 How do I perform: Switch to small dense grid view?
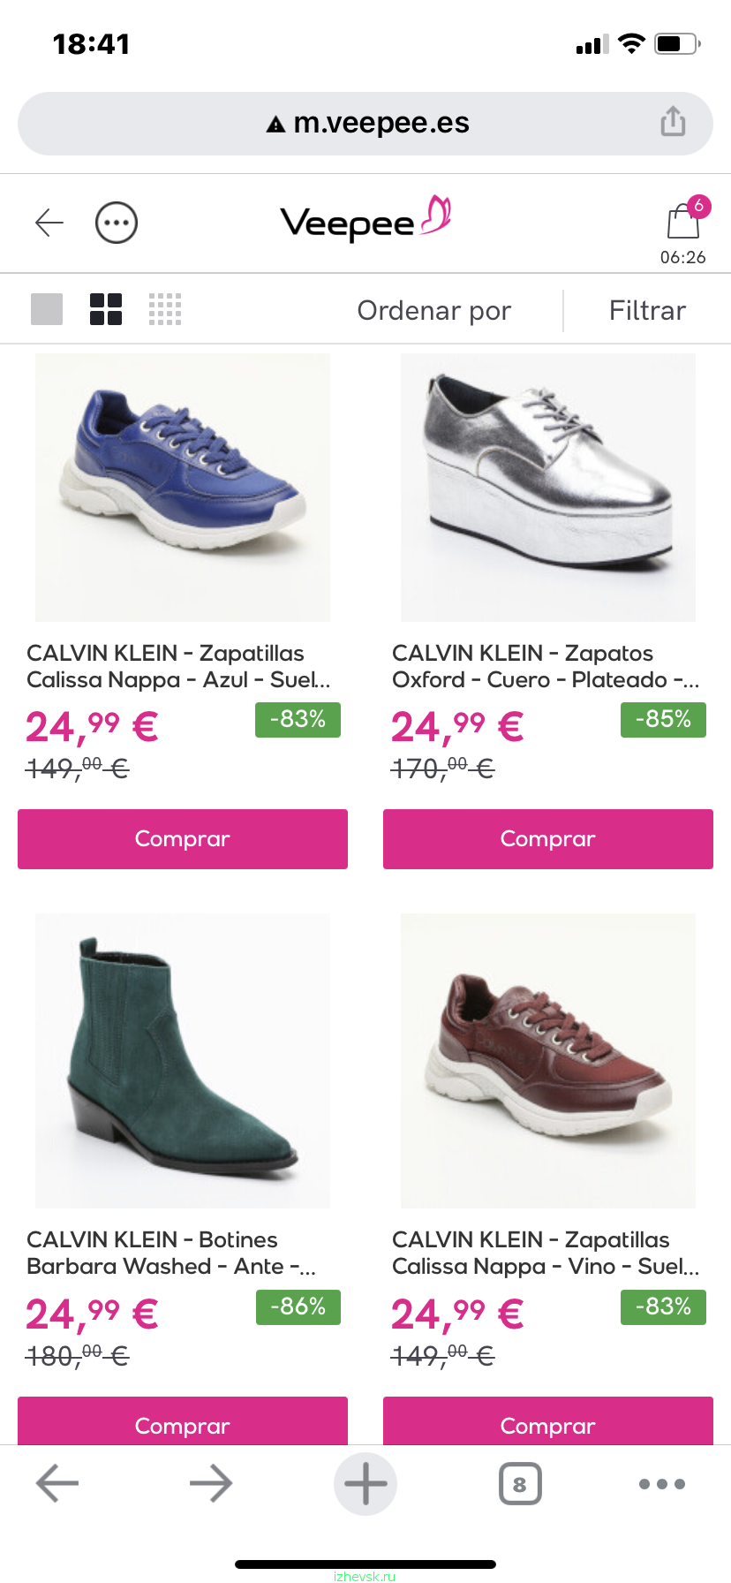point(165,309)
